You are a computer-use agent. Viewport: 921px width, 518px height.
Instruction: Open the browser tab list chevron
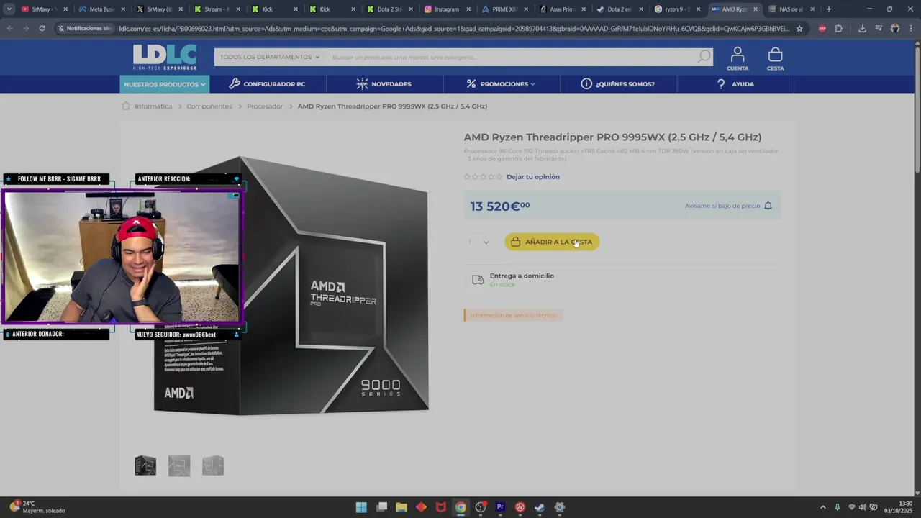pos(9,9)
